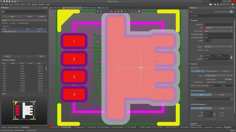Click the Designator input field

click(x=218, y=24)
